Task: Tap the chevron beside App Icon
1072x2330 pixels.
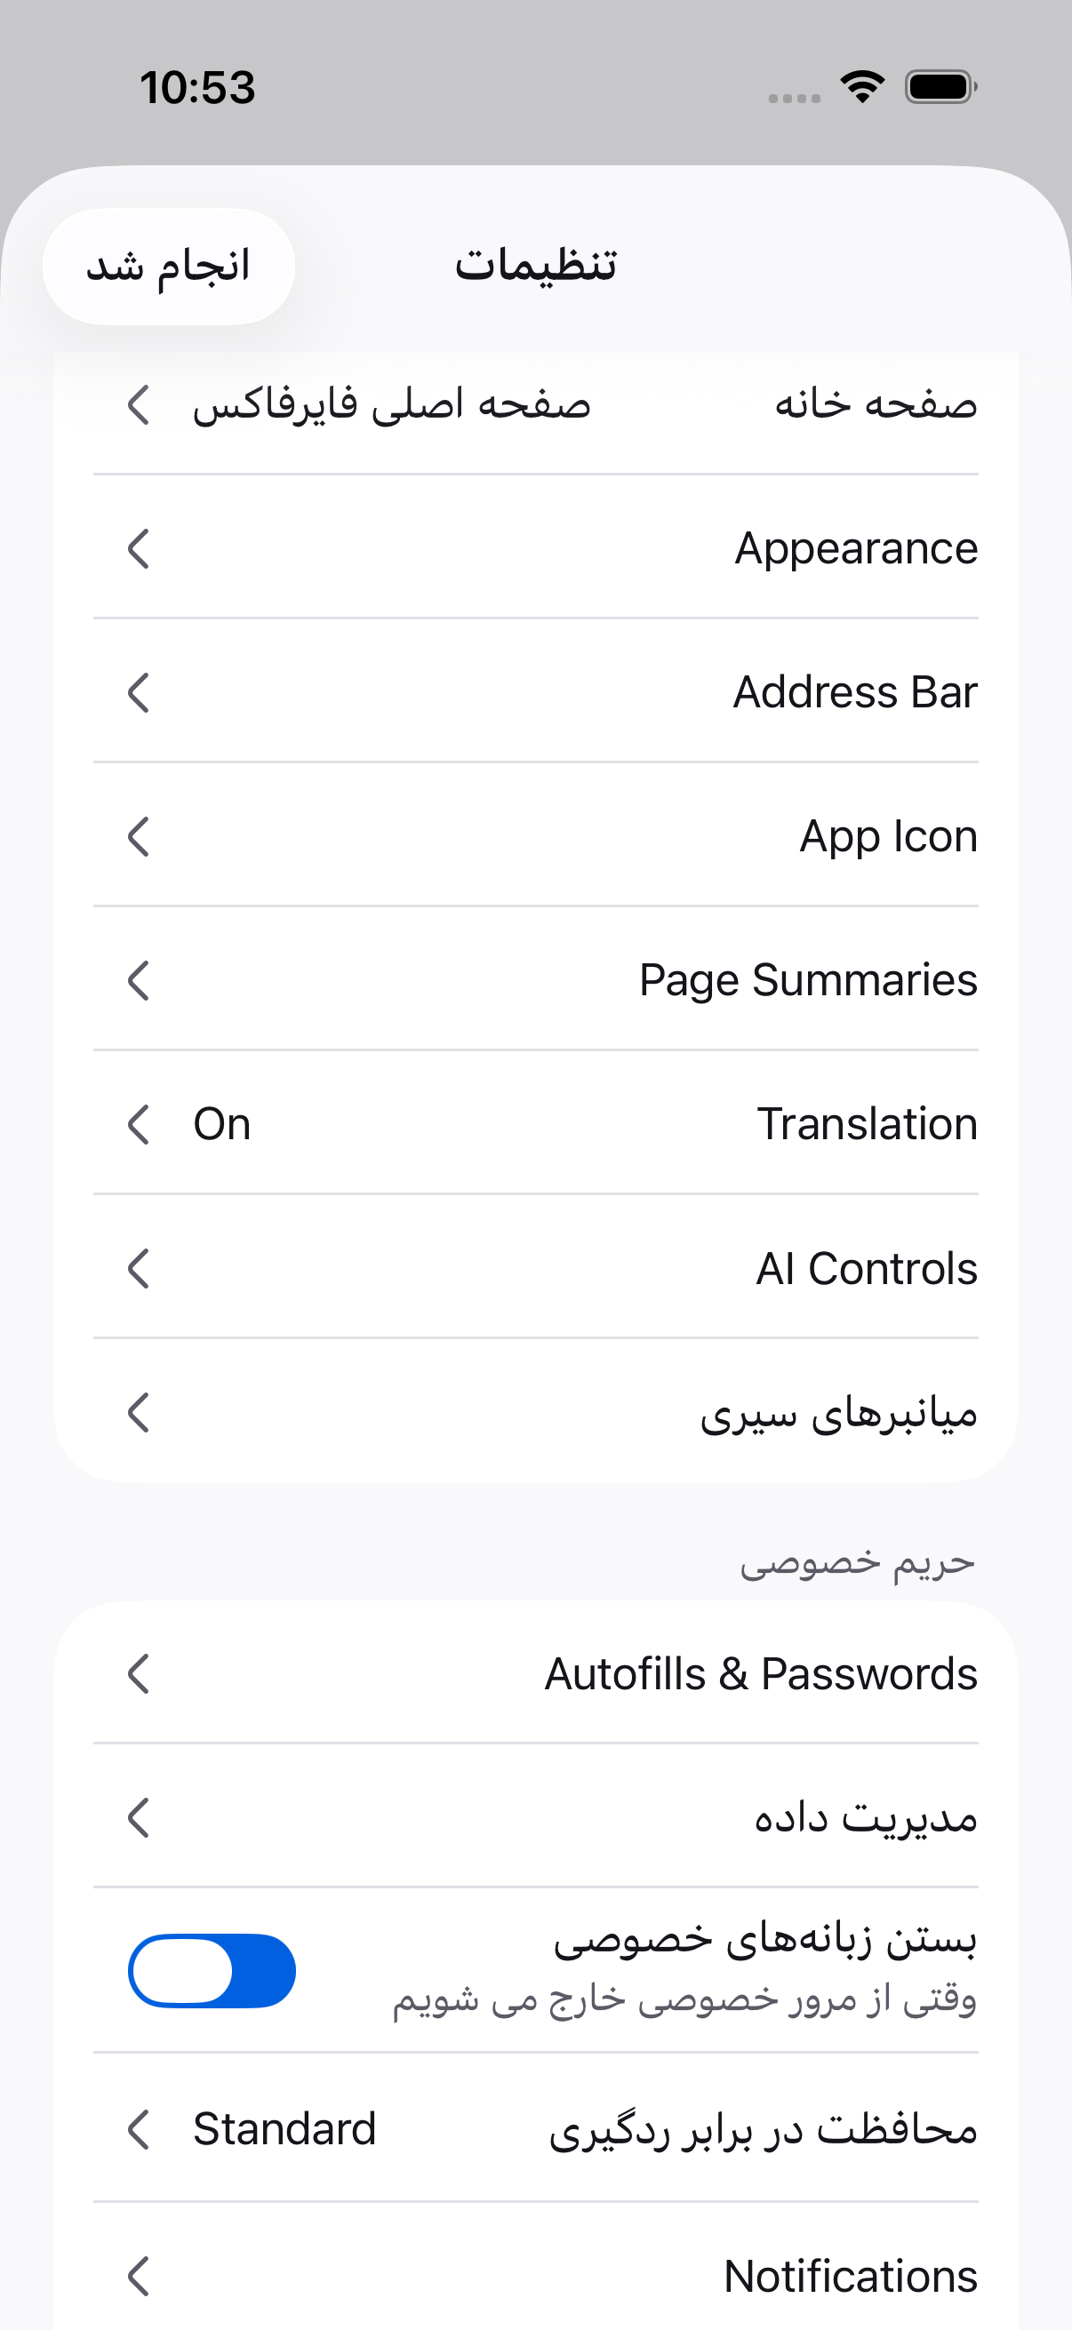Action: [139, 835]
